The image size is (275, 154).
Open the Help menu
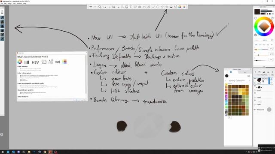[24, 3]
